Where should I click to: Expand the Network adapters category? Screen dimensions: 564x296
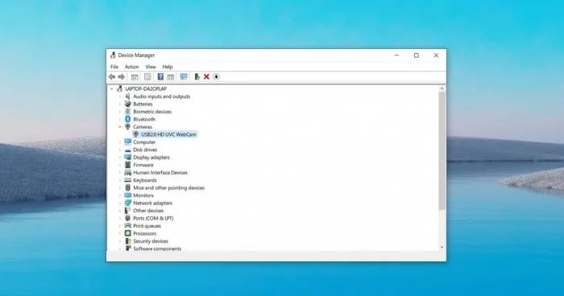point(120,203)
